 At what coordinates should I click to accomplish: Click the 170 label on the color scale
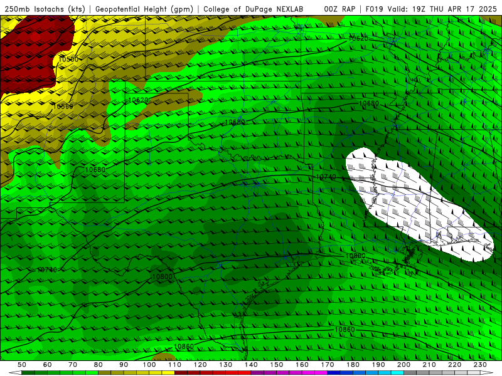coord(328,365)
